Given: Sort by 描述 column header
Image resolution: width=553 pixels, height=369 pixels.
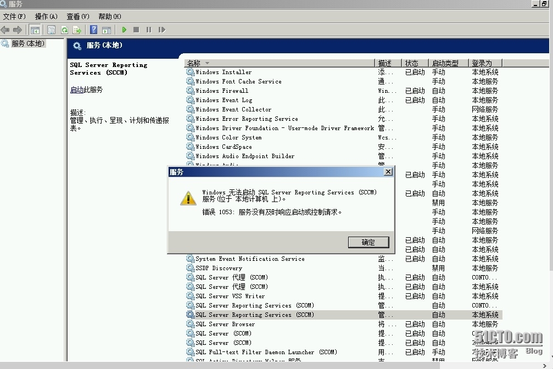Looking at the screenshot, I should click(388, 63).
